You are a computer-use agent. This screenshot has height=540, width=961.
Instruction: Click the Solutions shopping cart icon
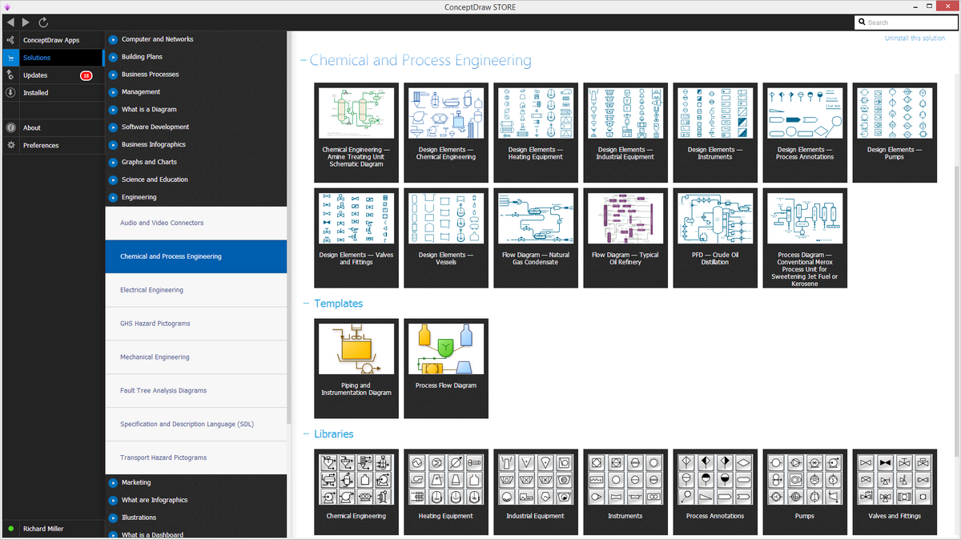pos(10,58)
